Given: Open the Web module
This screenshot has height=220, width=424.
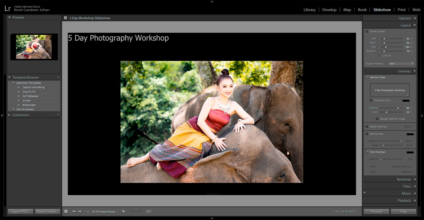Looking at the screenshot, I should (x=416, y=10).
